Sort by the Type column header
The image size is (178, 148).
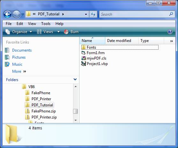[x=151, y=41]
